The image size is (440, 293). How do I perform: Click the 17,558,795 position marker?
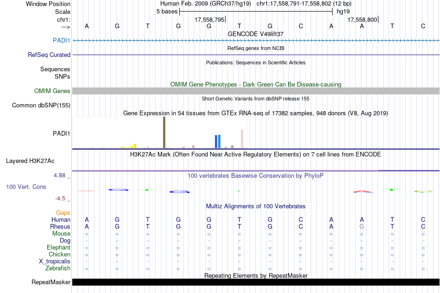pyautogui.click(x=210, y=19)
